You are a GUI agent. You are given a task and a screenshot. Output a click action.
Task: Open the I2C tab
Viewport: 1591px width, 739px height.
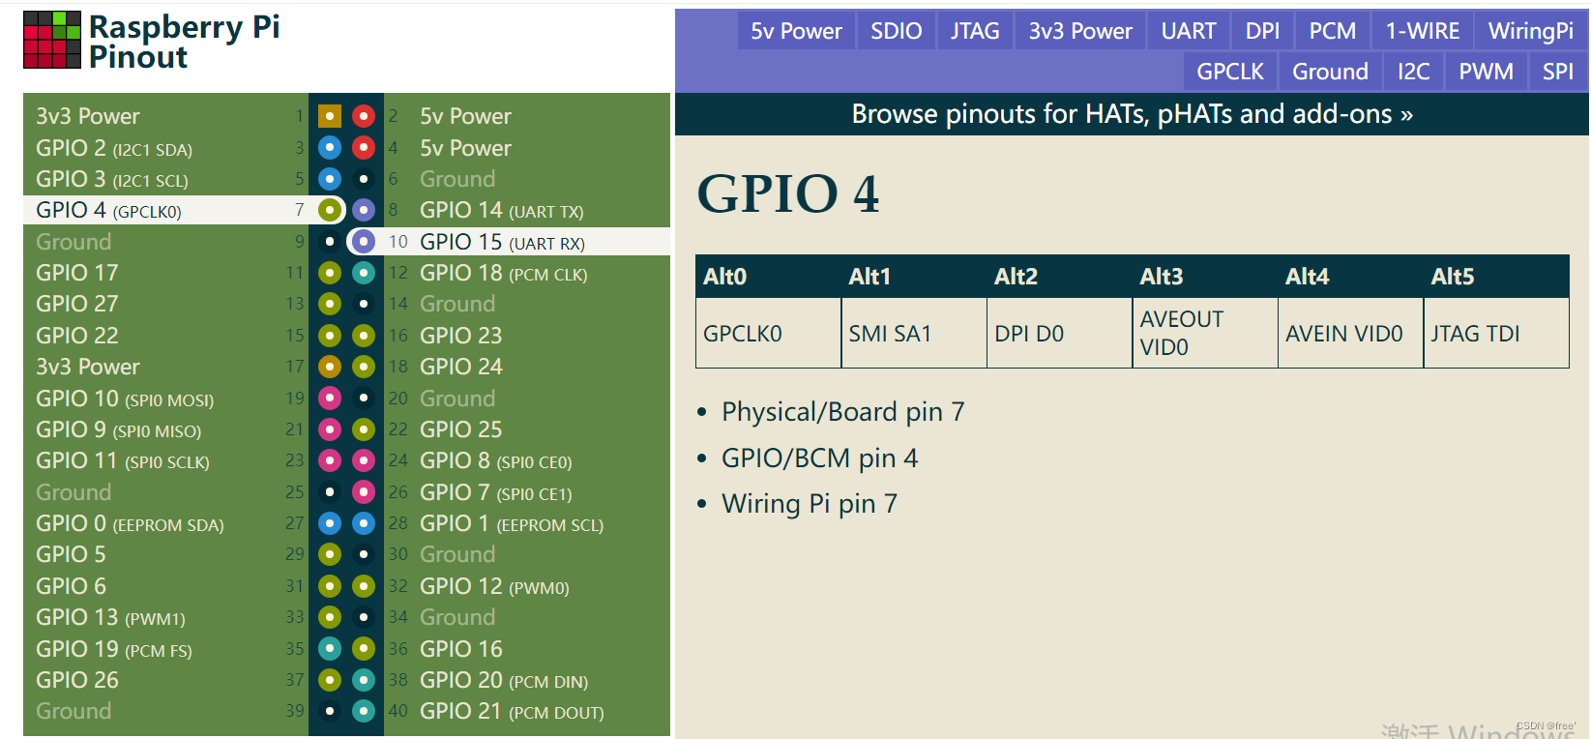click(x=1413, y=72)
